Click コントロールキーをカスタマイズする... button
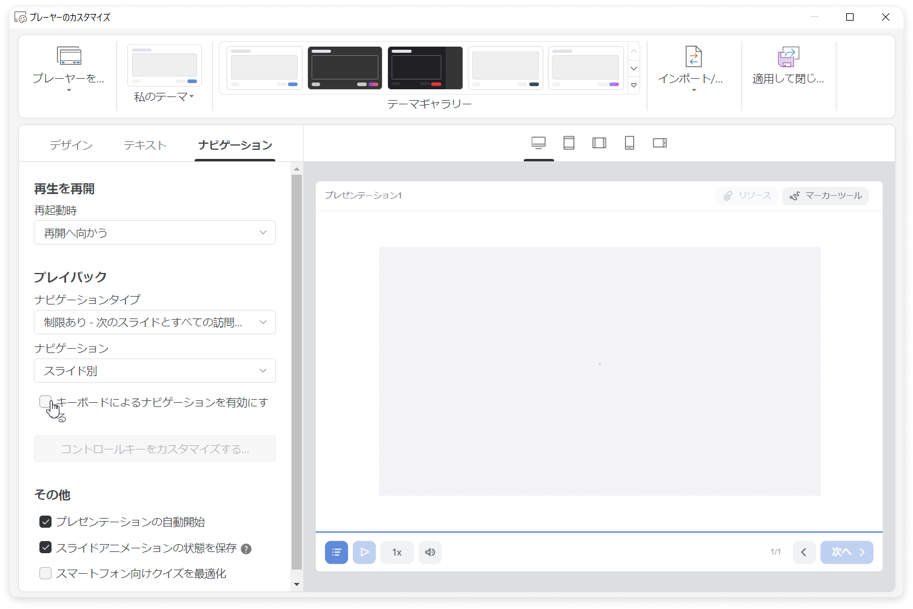 coord(155,449)
